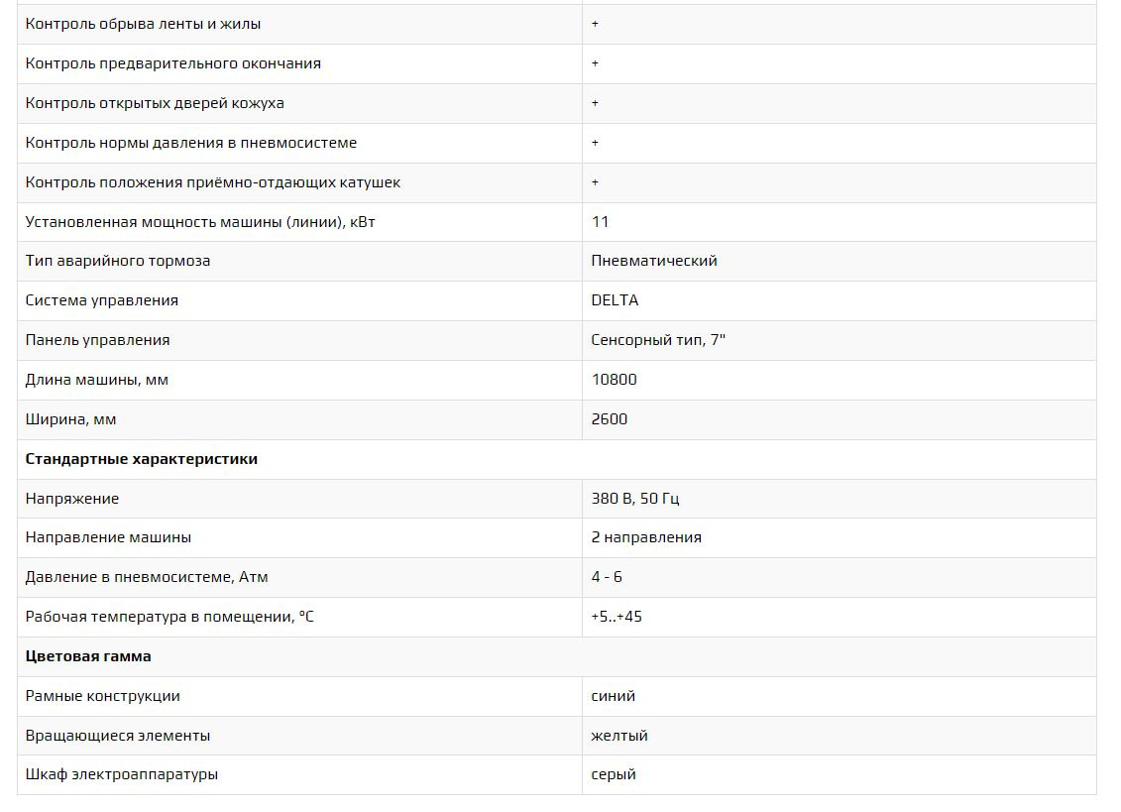Select the '+5..+45' temperature value
Image resolution: width=1121 pixels, height=812 pixels.
[x=617, y=617]
